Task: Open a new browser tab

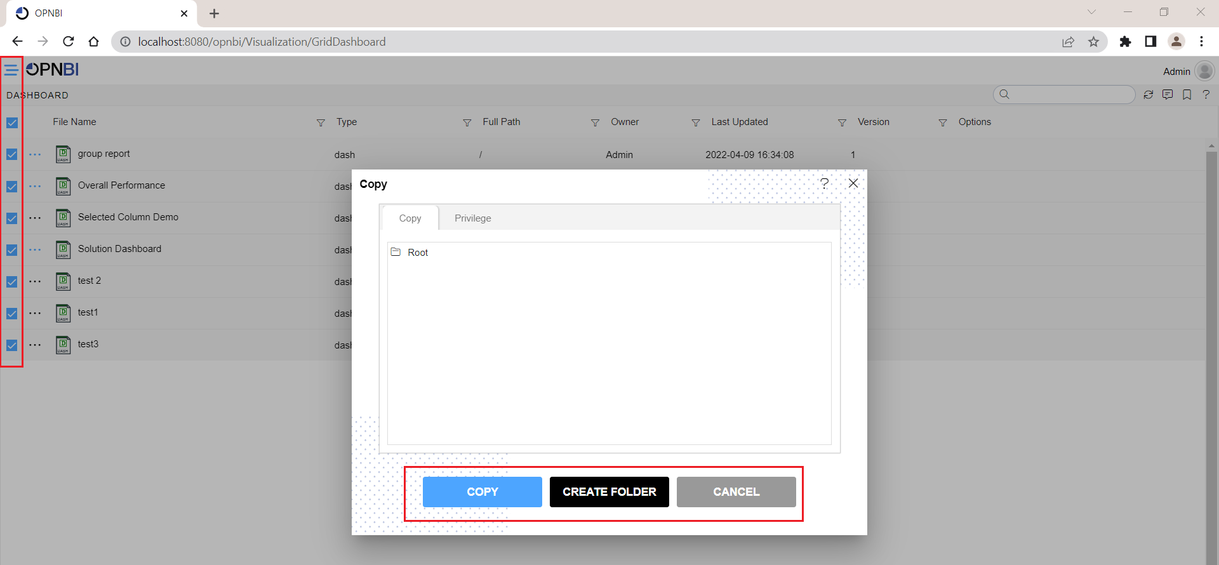Action: [214, 13]
